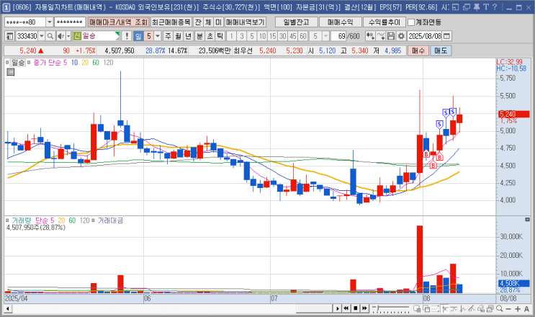This screenshot has width=535, height=317.
Task: Switch chart to 분 minute period
Action: coord(199,36)
